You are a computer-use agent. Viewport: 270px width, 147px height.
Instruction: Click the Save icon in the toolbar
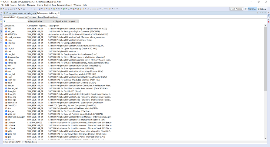click(6, 9)
